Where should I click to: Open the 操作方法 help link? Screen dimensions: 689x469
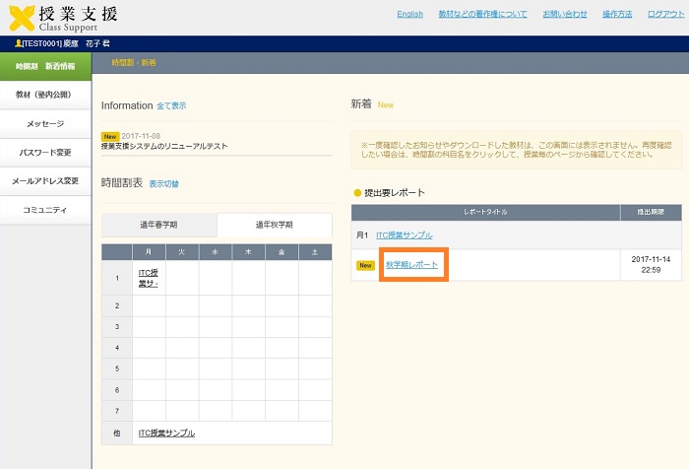tap(617, 15)
